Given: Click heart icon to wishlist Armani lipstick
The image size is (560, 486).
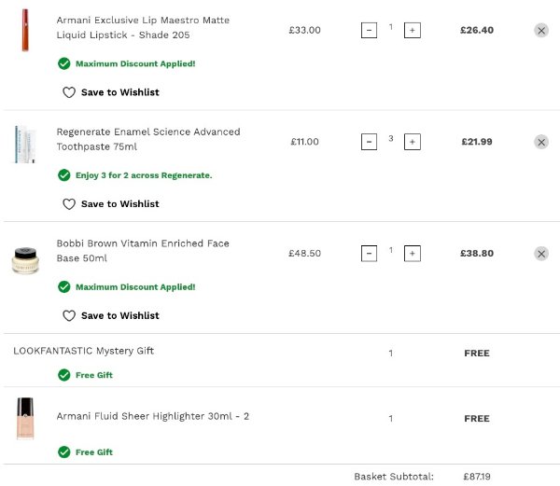Looking at the screenshot, I should pyautogui.click(x=68, y=92).
